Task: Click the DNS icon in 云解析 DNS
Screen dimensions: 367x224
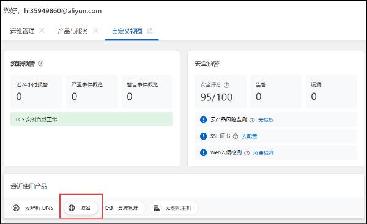Action: click(x=16, y=207)
